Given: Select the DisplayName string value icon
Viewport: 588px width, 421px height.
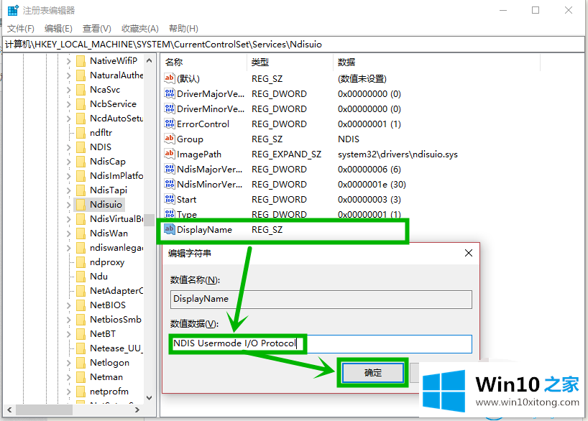Looking at the screenshot, I should [170, 229].
